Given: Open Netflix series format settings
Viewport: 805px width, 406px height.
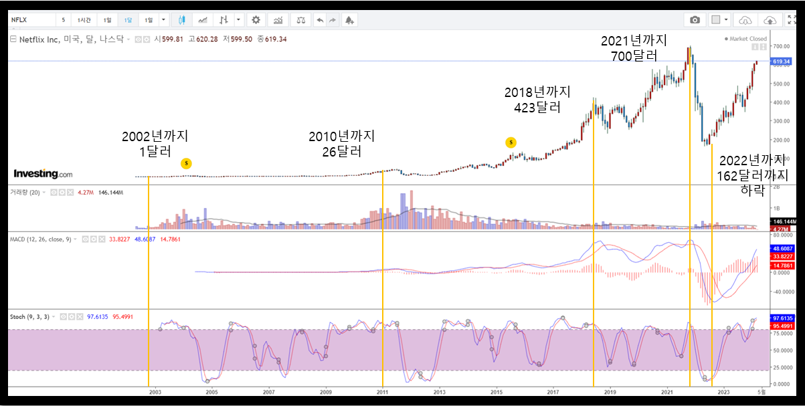Looking at the screenshot, I should coord(147,39).
